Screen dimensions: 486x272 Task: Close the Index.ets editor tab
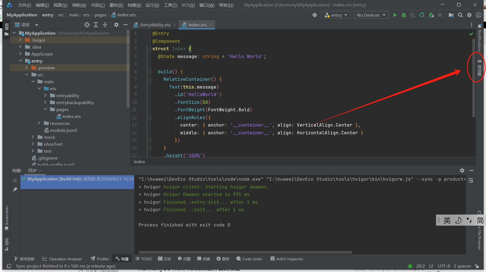(211, 25)
